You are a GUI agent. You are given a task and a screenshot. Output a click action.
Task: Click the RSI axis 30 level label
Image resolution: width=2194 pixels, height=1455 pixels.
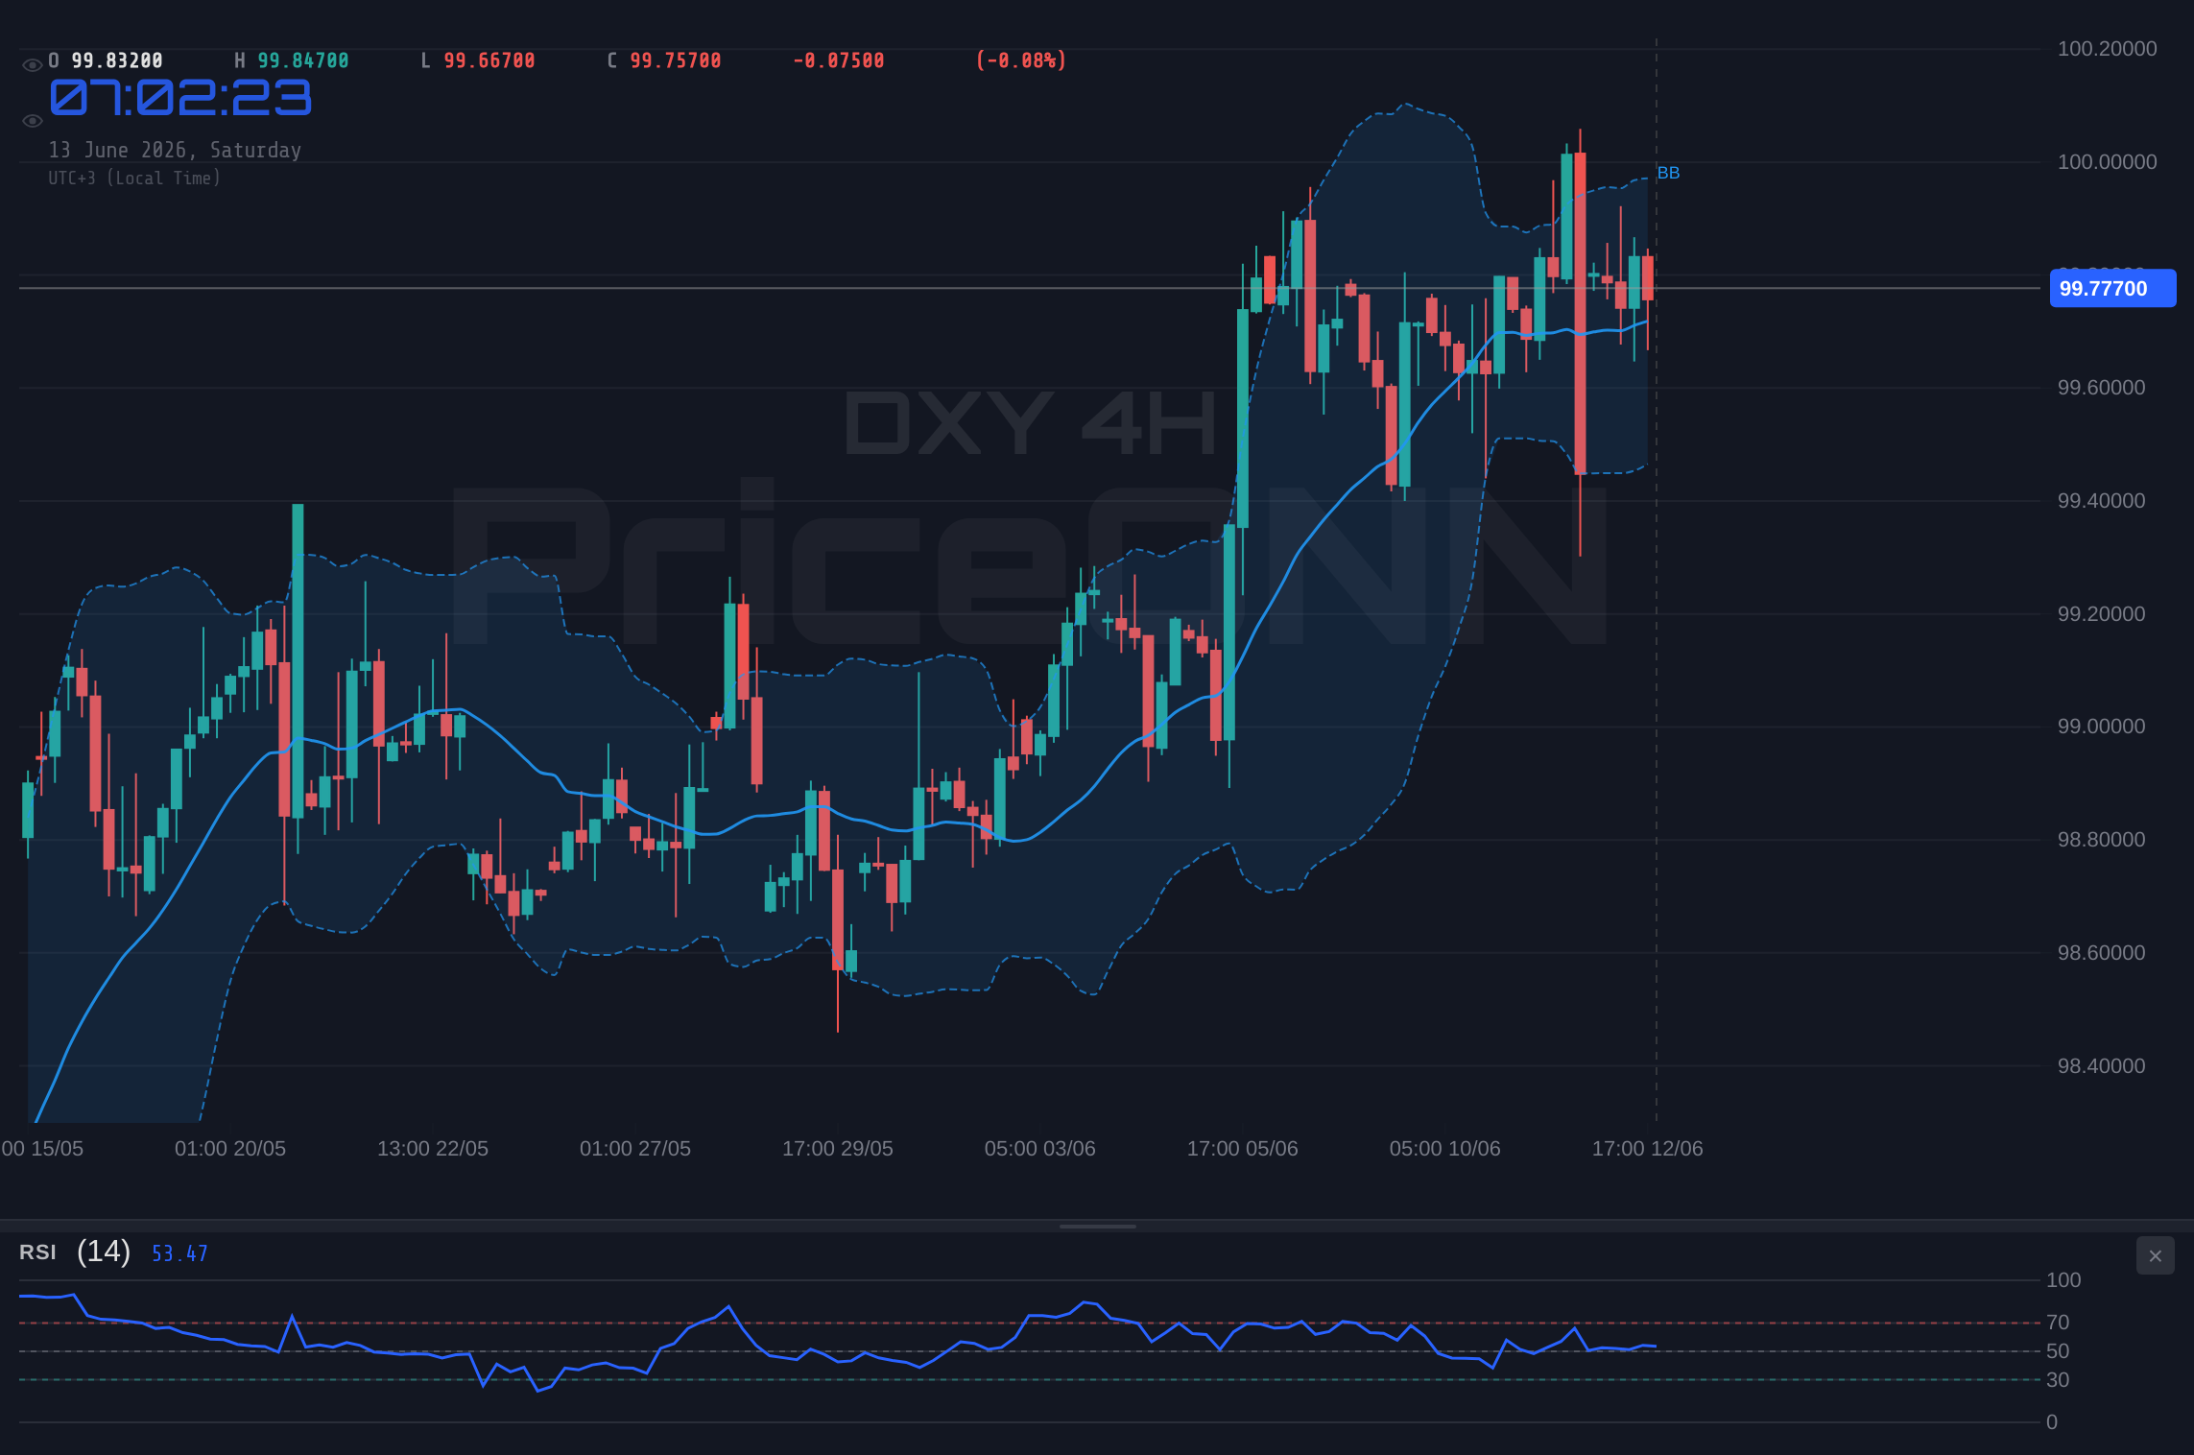tap(2058, 1380)
